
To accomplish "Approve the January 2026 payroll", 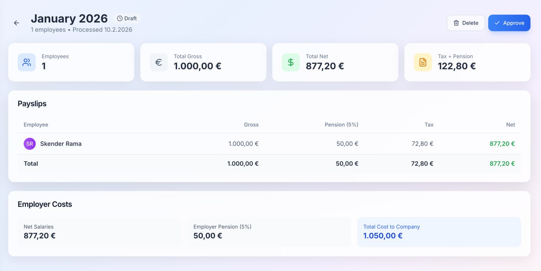I will (x=509, y=23).
